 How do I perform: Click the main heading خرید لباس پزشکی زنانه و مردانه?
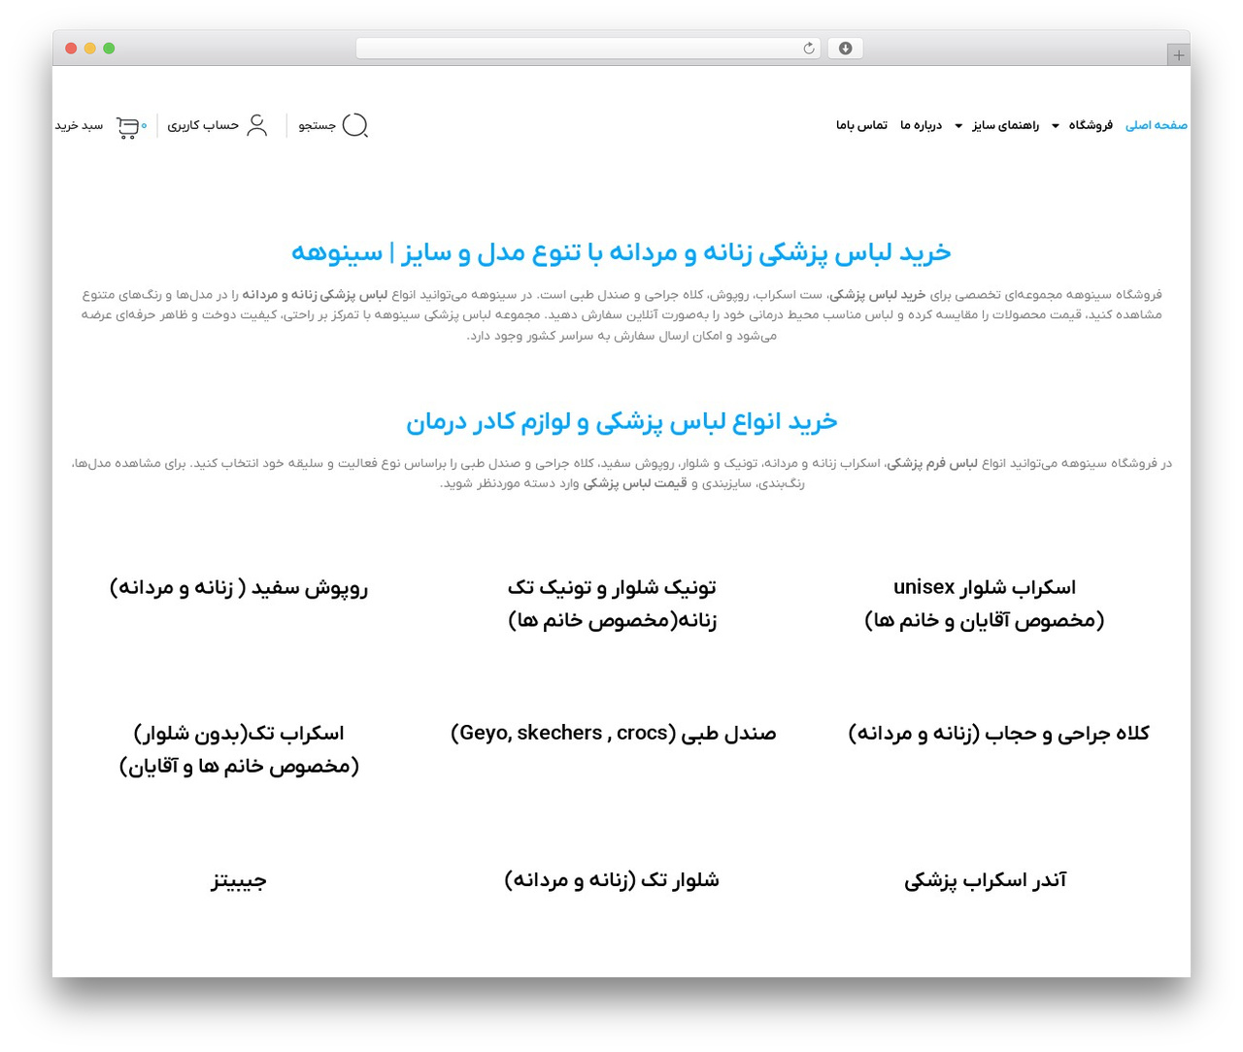click(621, 252)
